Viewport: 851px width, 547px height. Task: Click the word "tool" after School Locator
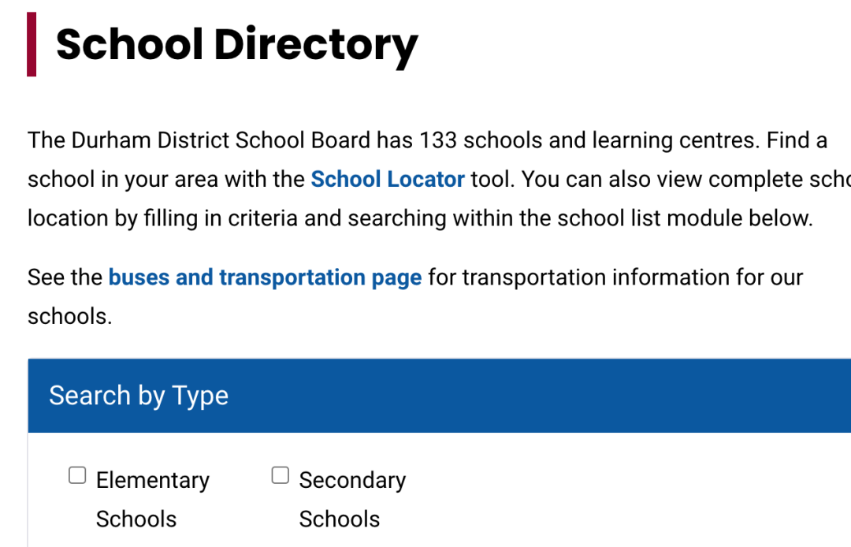pos(492,180)
